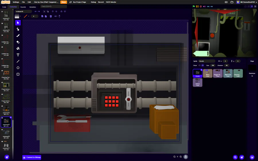Select the Circle tool
The width and height of the screenshot is (258, 161).
coord(18,68)
